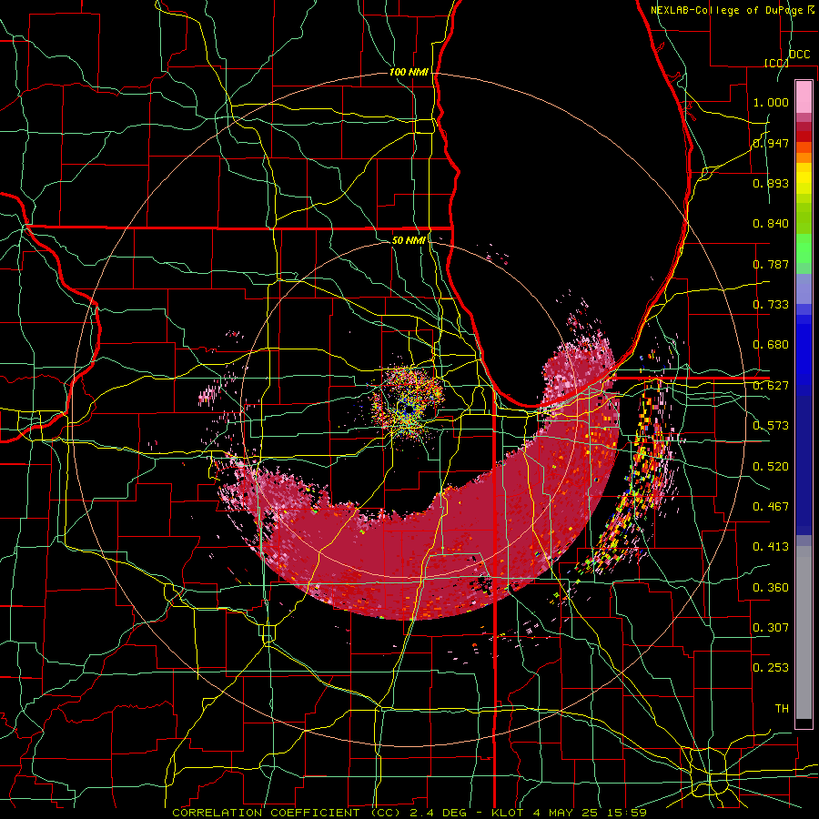Screen dimensions: 819x819
Task: Click the [CC] scale unit label
Action: pyautogui.click(x=776, y=63)
